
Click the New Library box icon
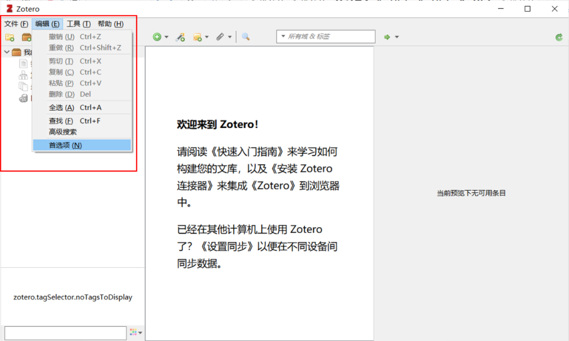(26, 37)
